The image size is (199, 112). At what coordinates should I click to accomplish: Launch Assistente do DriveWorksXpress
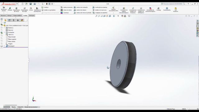click(150, 10)
